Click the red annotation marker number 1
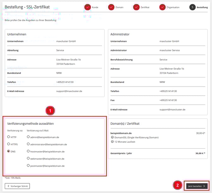The image size is (212, 193). (x=50, y=111)
